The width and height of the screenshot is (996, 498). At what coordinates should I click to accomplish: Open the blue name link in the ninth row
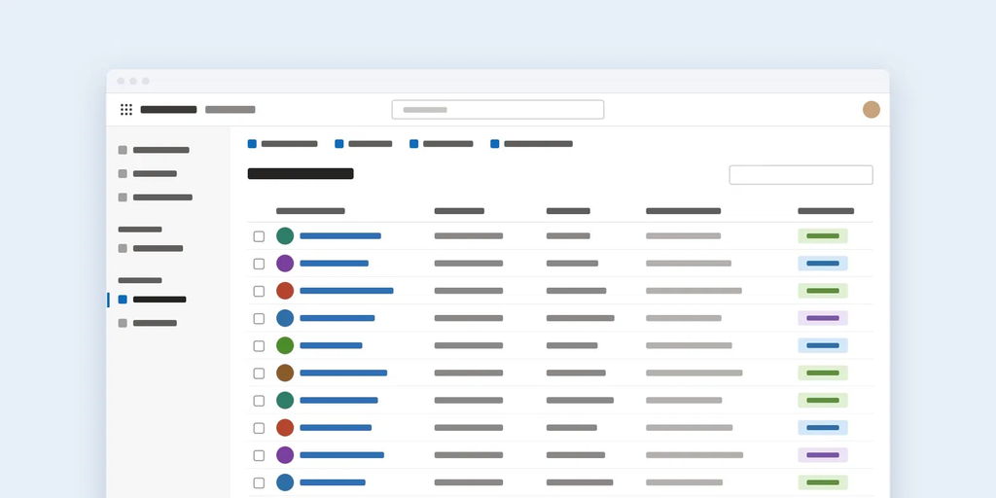pyautogui.click(x=341, y=455)
